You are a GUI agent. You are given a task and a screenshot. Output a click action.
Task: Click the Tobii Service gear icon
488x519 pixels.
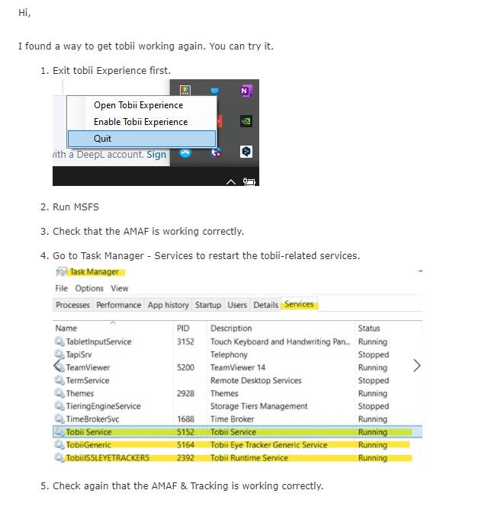point(59,431)
